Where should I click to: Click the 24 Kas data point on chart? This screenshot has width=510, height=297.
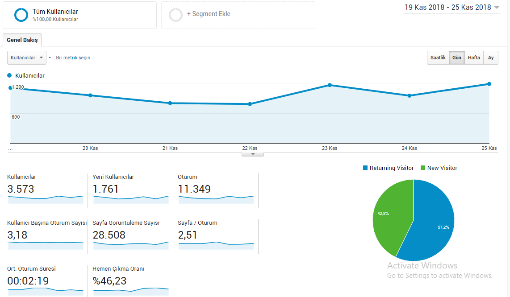410,95
